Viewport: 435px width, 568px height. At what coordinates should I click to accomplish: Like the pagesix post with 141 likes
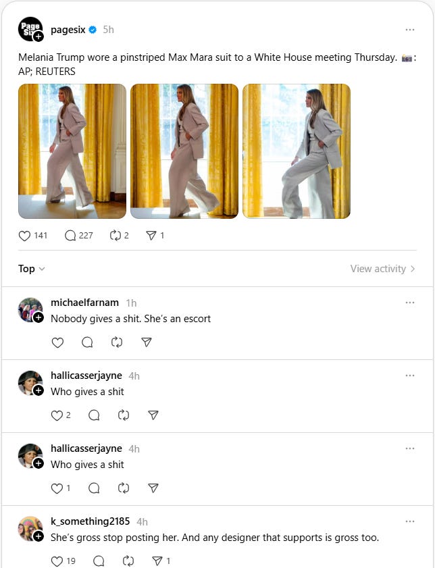24,236
